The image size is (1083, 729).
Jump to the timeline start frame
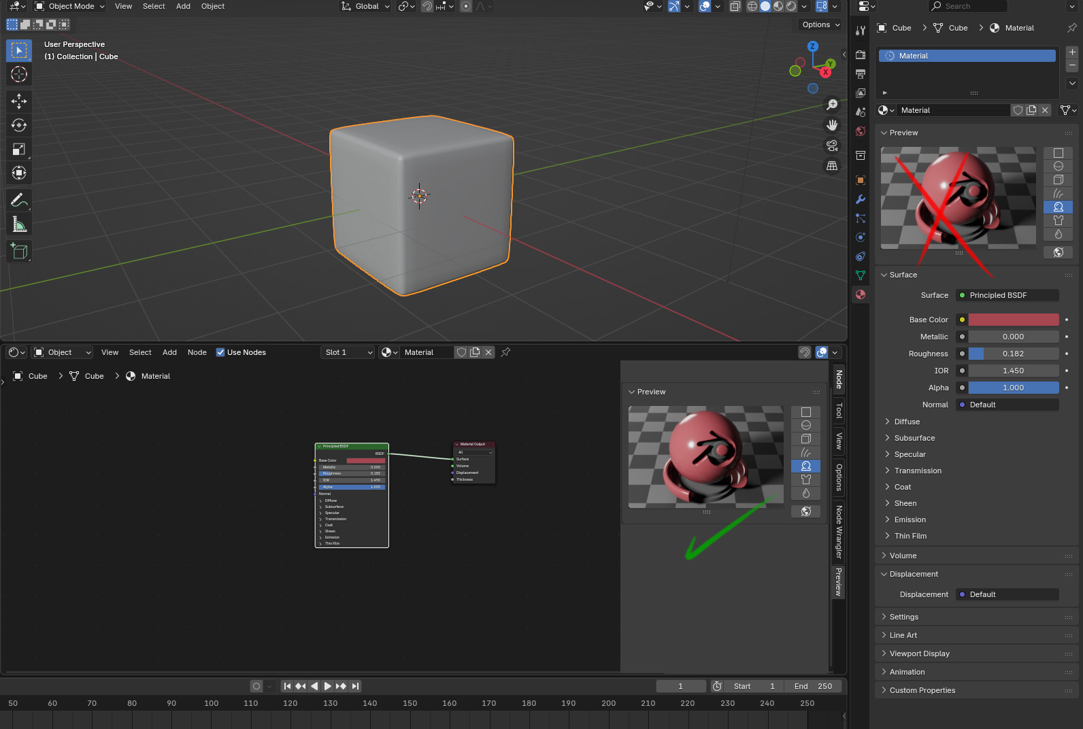coord(287,686)
